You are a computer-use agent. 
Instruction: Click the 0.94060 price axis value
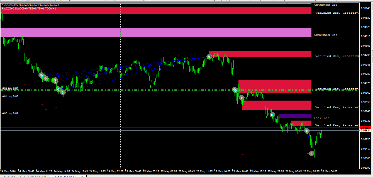pyautogui.click(x=365, y=93)
